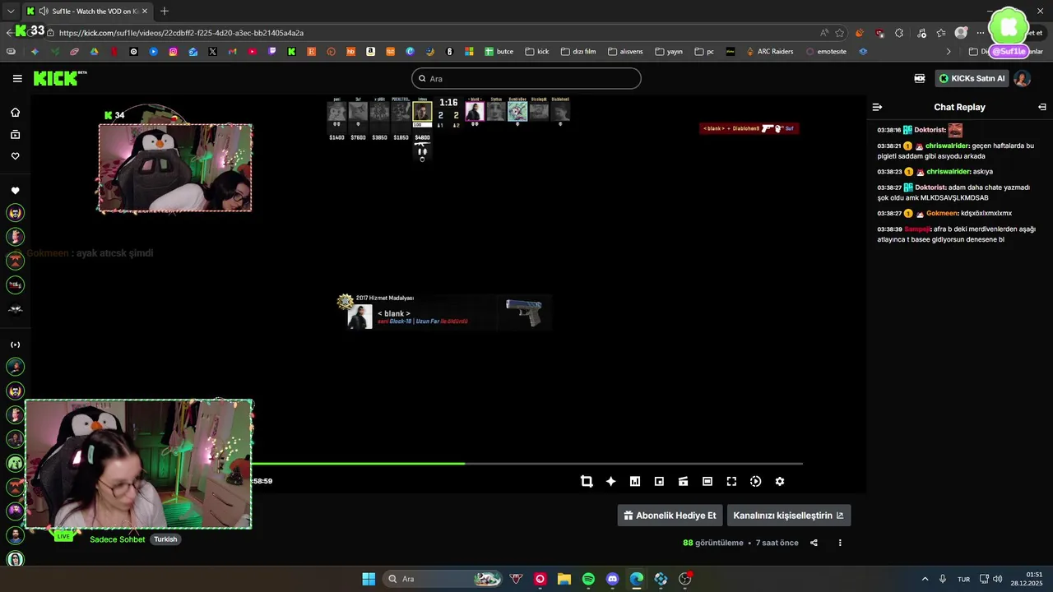
Task: Click the KICKs Satın Al button
Action: tap(972, 78)
